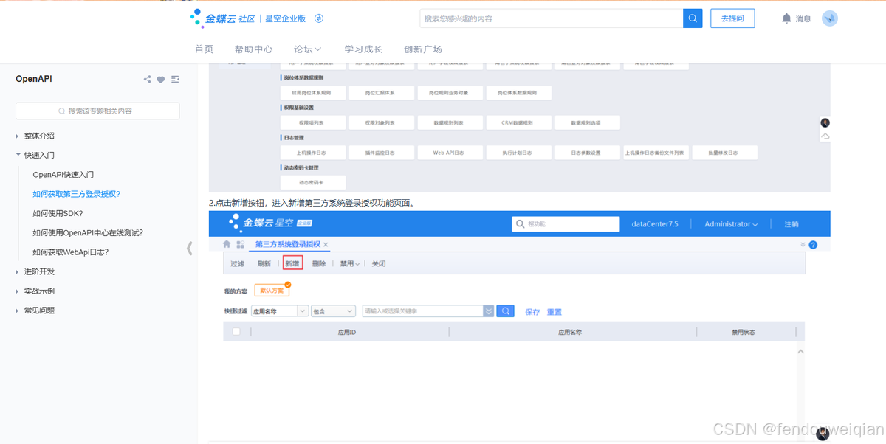Click the floating cloud icon at right edge
The width and height of the screenshot is (886, 444).
(x=825, y=136)
